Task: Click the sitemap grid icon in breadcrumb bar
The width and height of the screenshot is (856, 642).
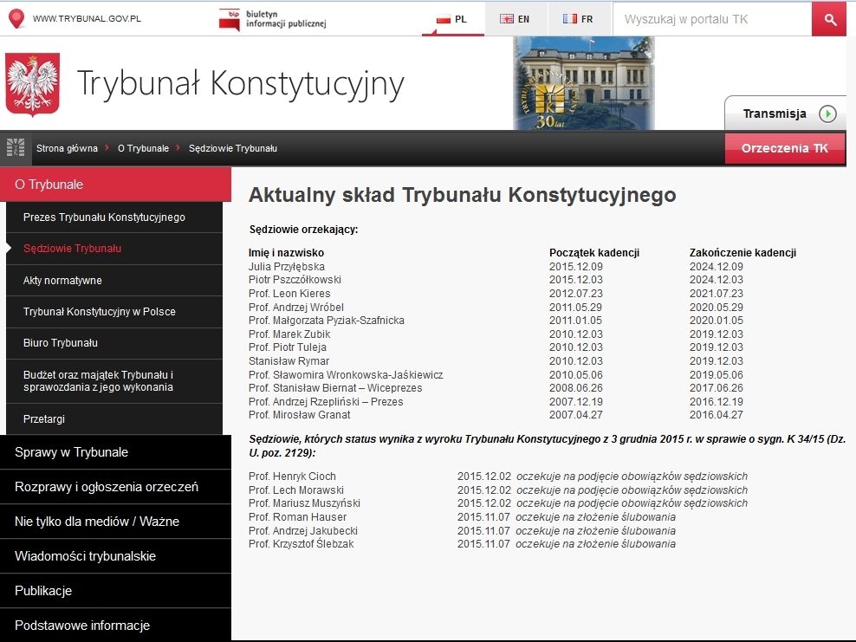Action: pos(16,148)
